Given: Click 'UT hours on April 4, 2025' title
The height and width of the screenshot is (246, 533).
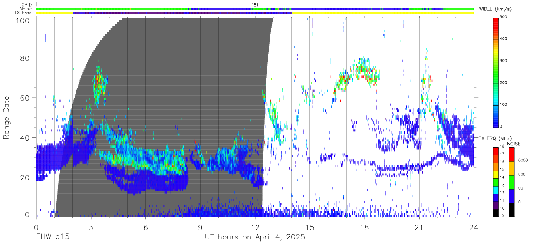Looking at the screenshot, I should [x=255, y=237].
